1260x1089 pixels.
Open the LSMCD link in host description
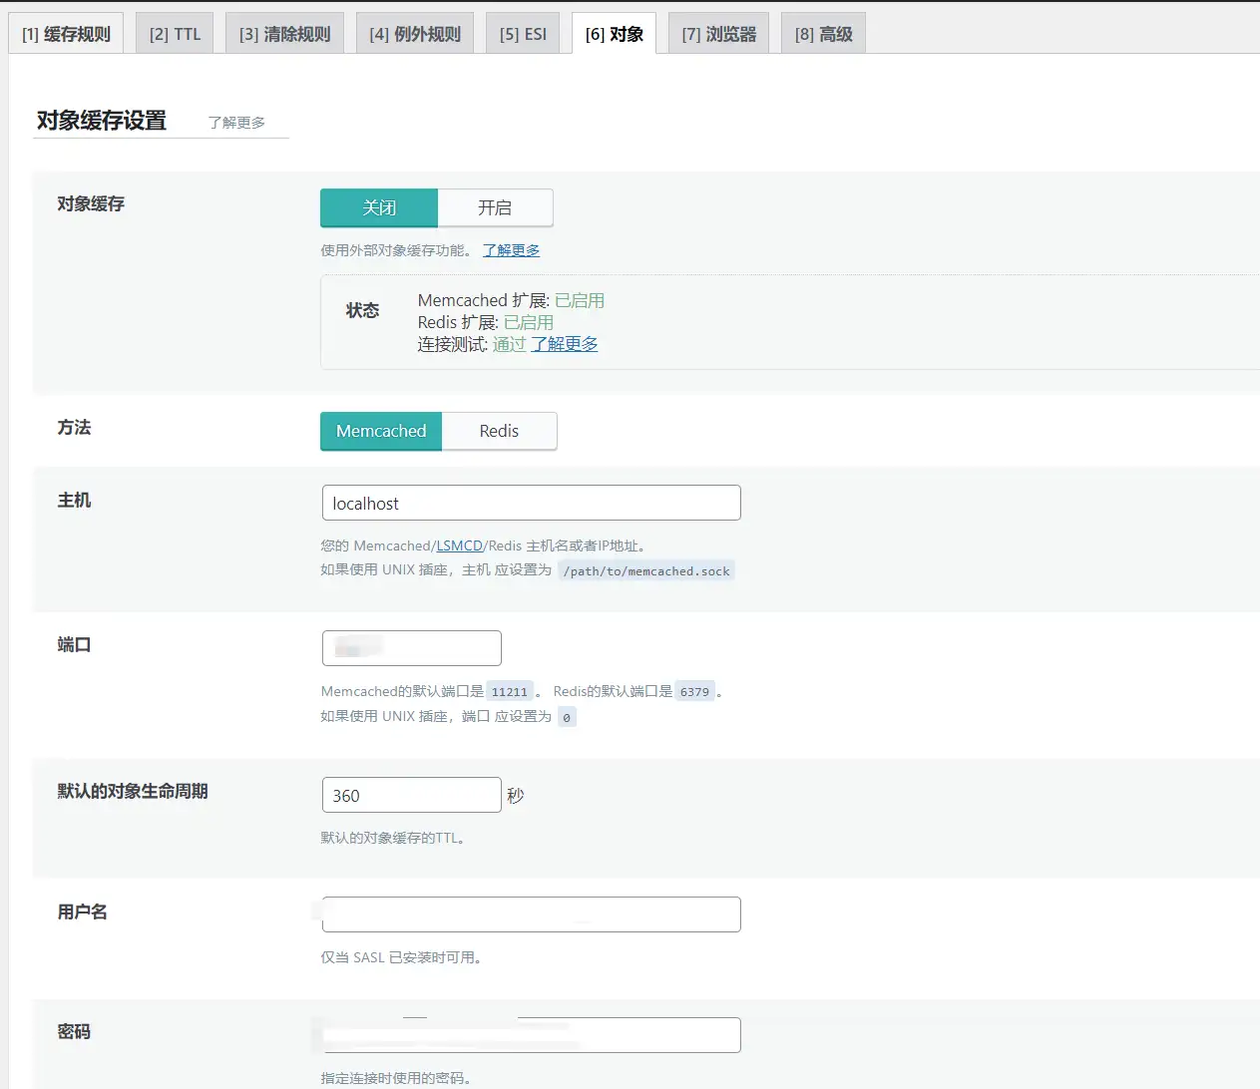tap(459, 545)
